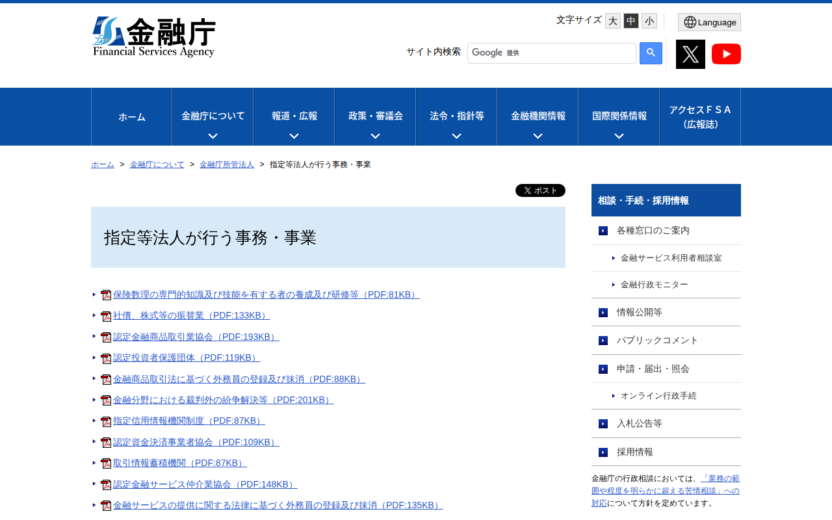This screenshot has height=520, width=832.
Task: Click PDF icon for 社債、株式等の振替業
Action: click(x=106, y=316)
